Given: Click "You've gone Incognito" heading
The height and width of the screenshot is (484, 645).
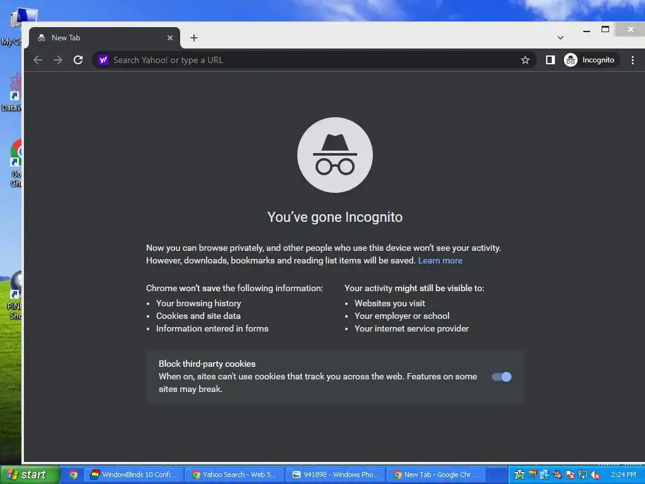Looking at the screenshot, I should coord(335,217).
